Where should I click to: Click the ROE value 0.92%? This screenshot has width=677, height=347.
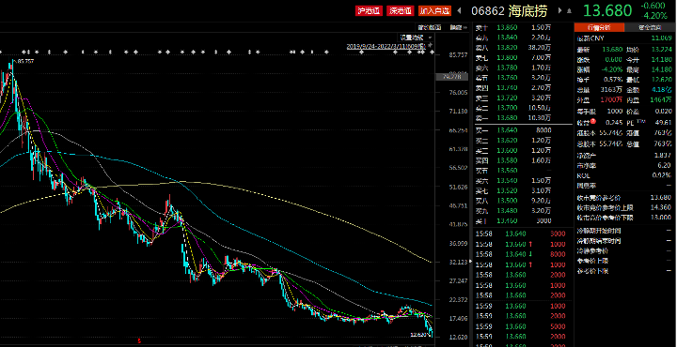point(662,175)
